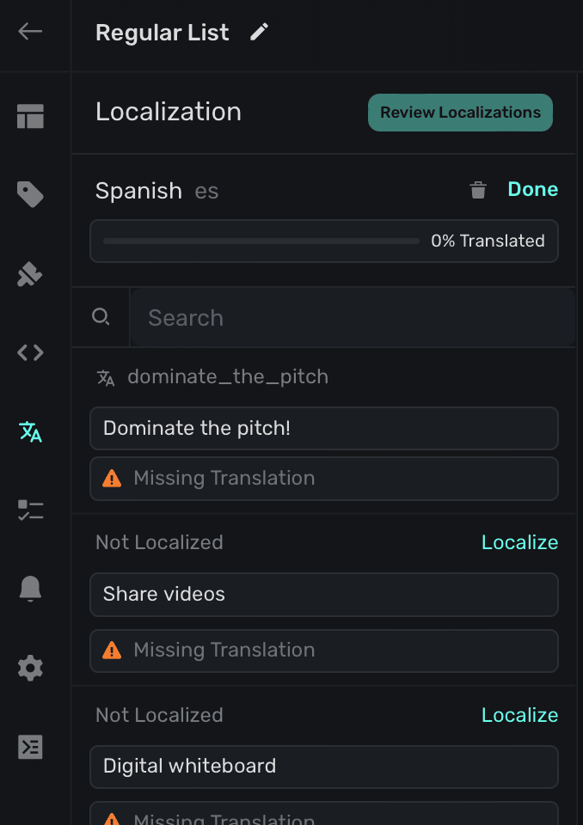Open the console terminal sidebar icon
Viewport: 583px width, 825px height.
pos(30,747)
